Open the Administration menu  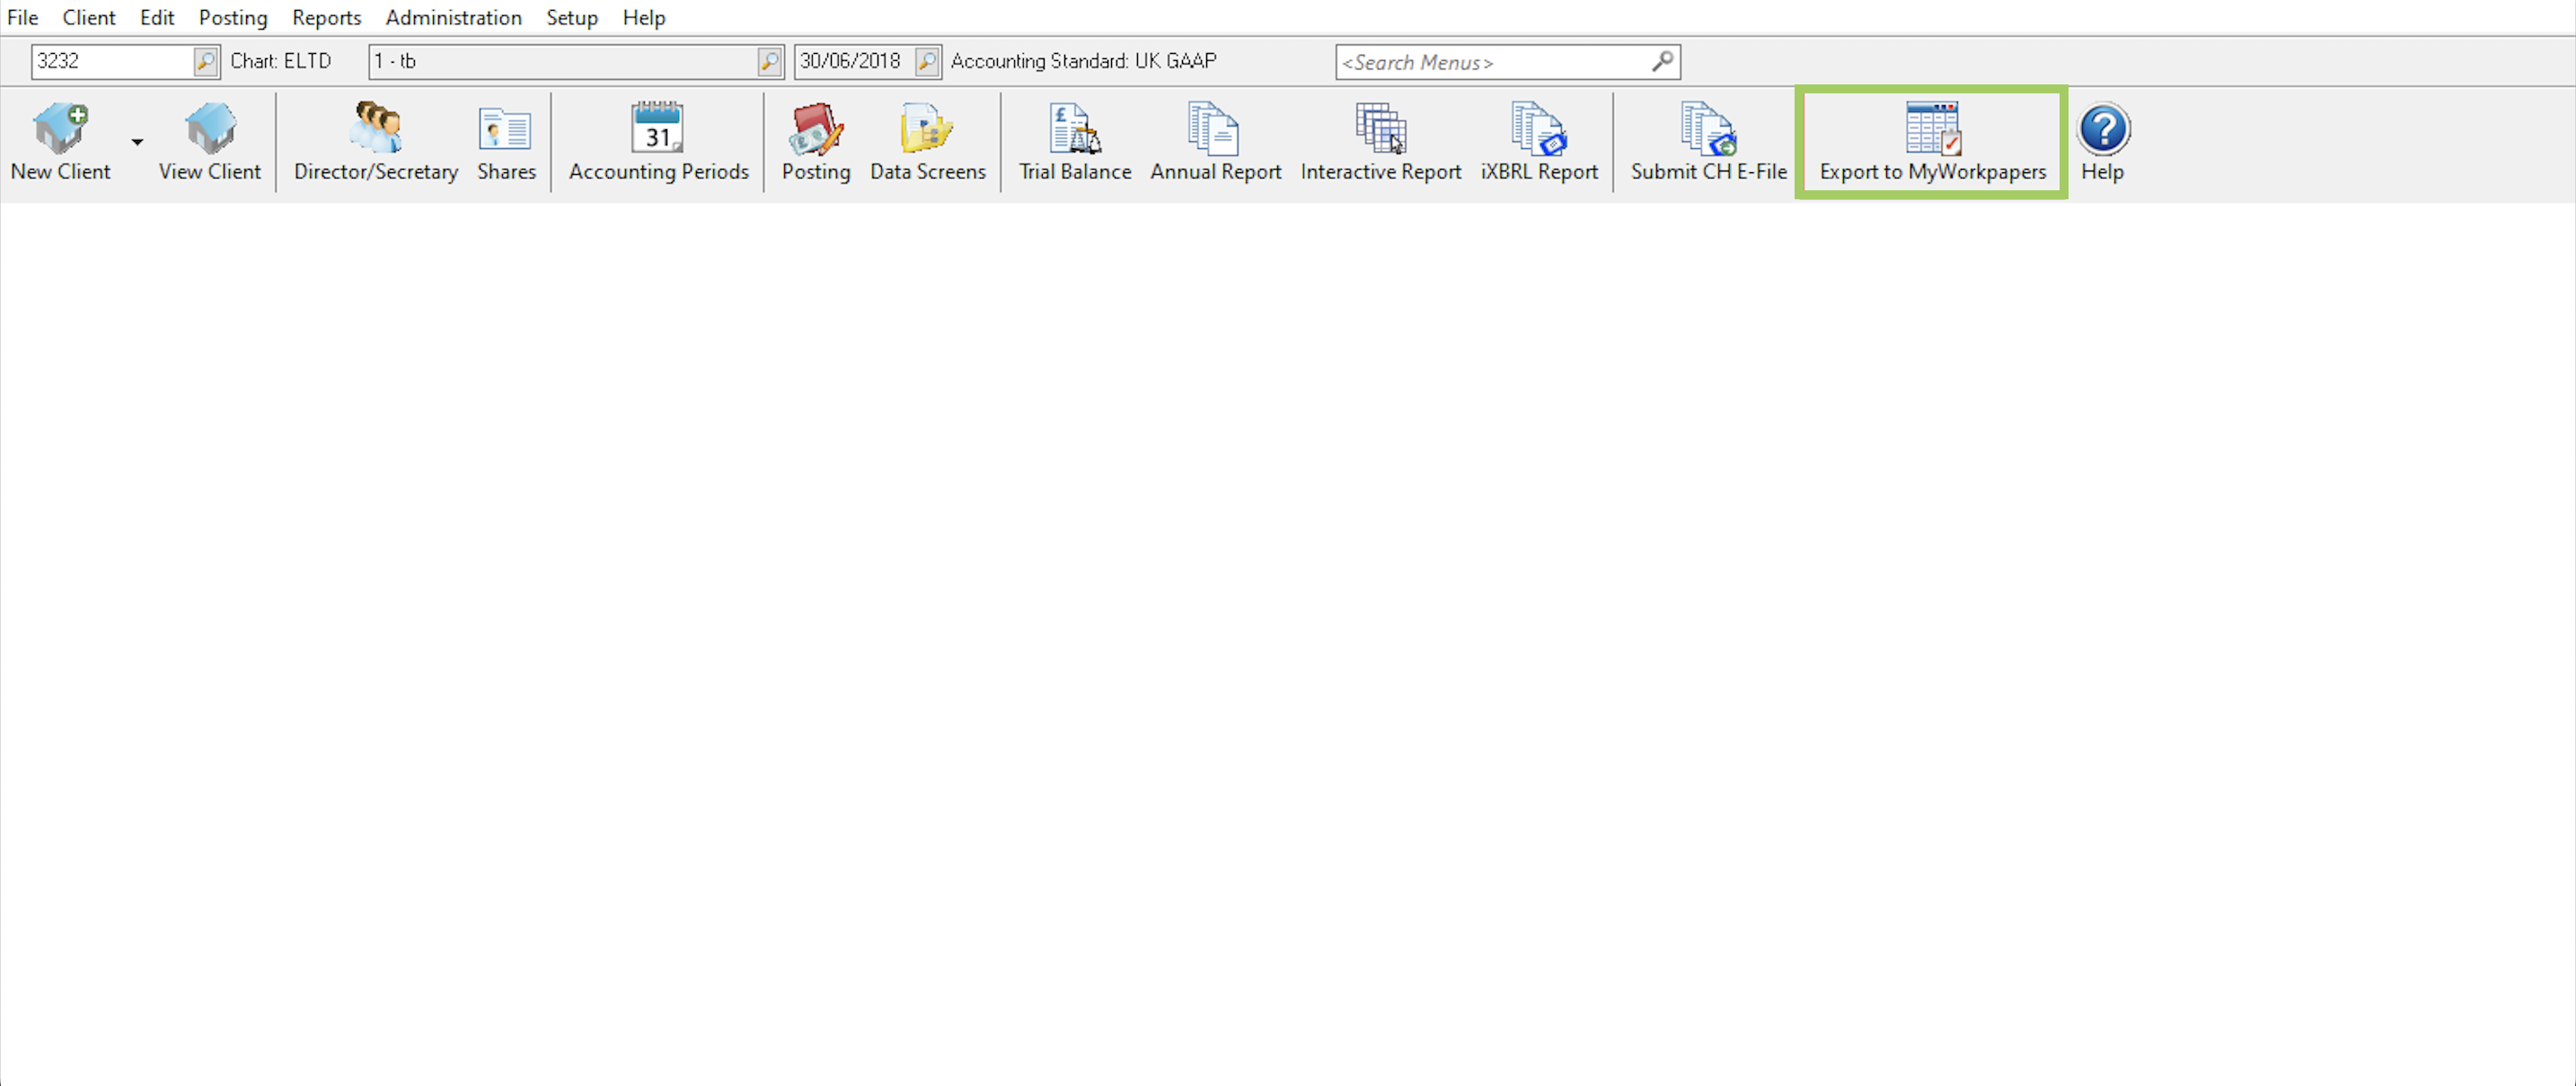coord(454,17)
